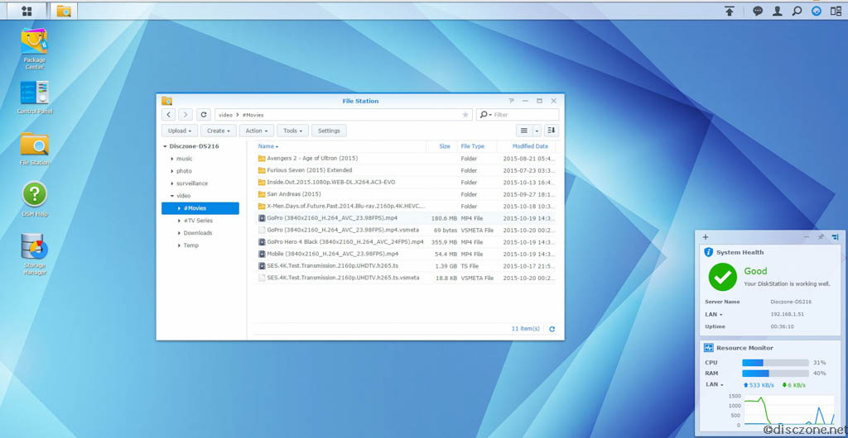The width and height of the screenshot is (848, 438).
Task: Click the RAM usage bar
Action: click(775, 374)
